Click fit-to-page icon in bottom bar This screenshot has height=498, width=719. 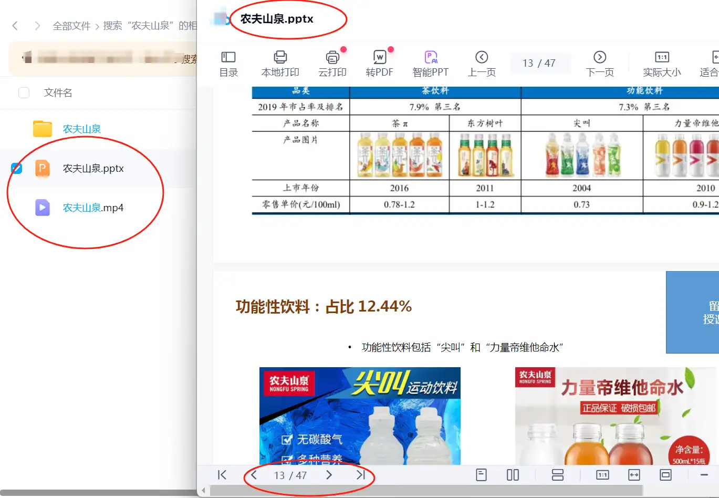[x=665, y=475]
